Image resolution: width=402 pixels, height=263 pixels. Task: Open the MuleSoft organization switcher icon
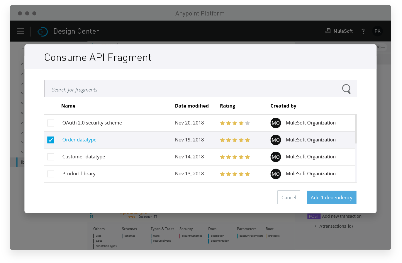[328, 31]
